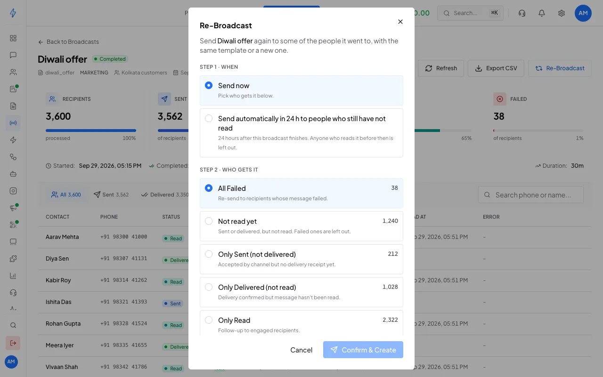This screenshot has height=377, width=603.
Task: Open the chat bubble icon in sidebar
Action: point(13,55)
